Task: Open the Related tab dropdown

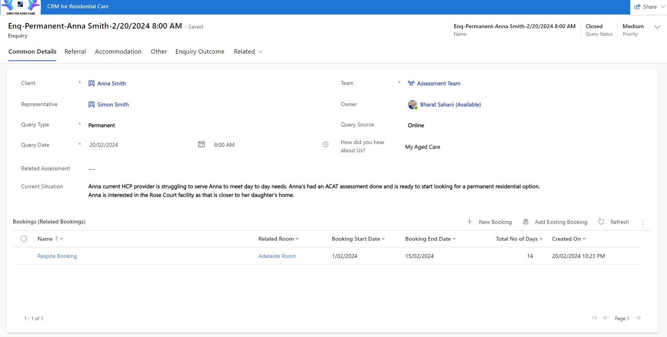Action: (x=248, y=52)
